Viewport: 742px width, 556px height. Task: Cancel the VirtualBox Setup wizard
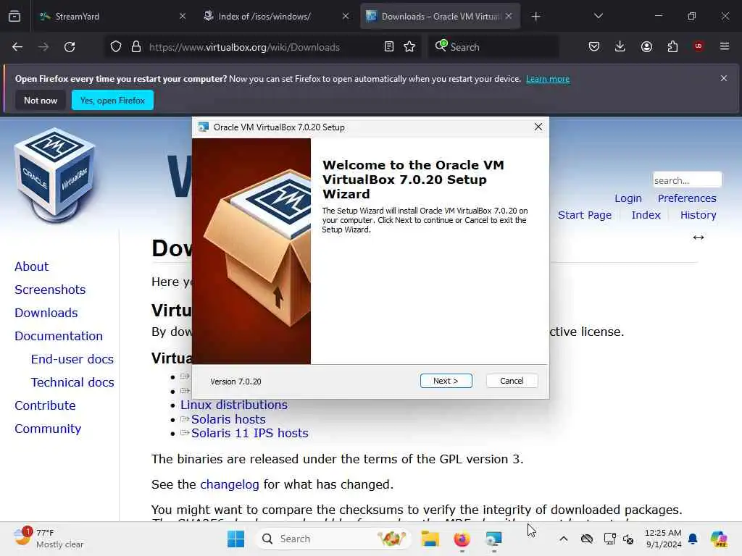[x=512, y=381]
